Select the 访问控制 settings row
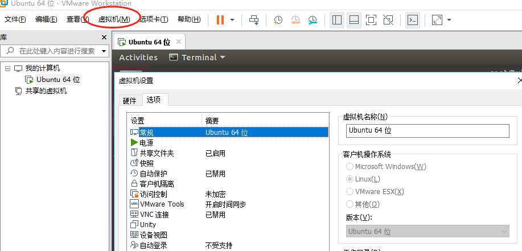Screen dimensions: 522x251 tap(229, 194)
